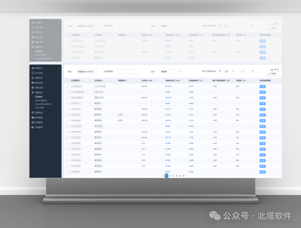Click current page 1 in pagination
This screenshot has width=301, height=228.
(166, 176)
